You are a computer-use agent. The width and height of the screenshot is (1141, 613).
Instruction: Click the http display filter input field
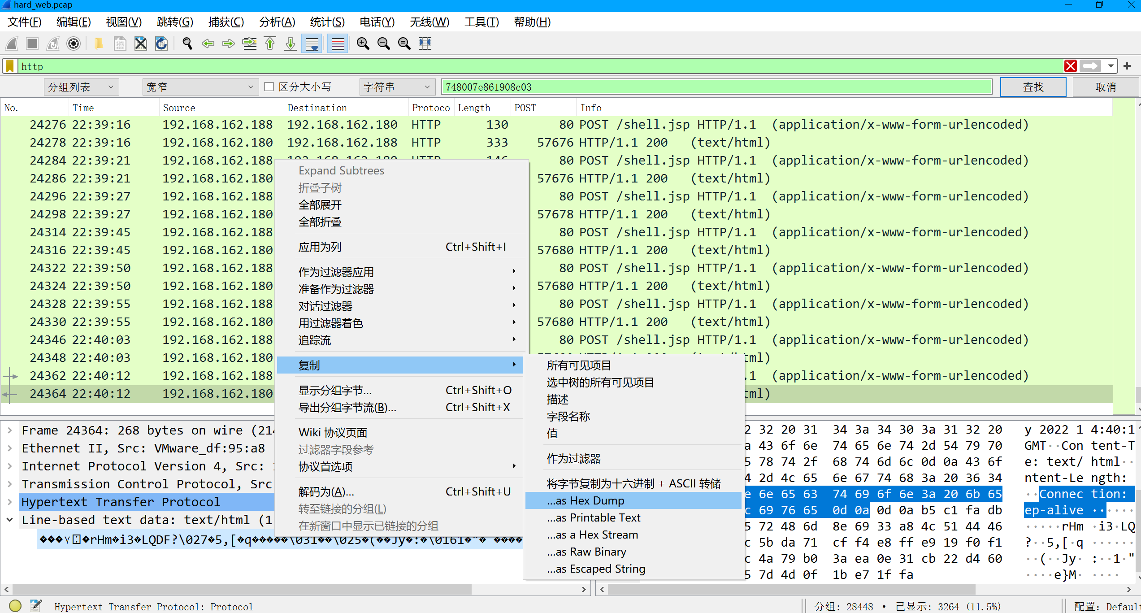pyautogui.click(x=538, y=66)
